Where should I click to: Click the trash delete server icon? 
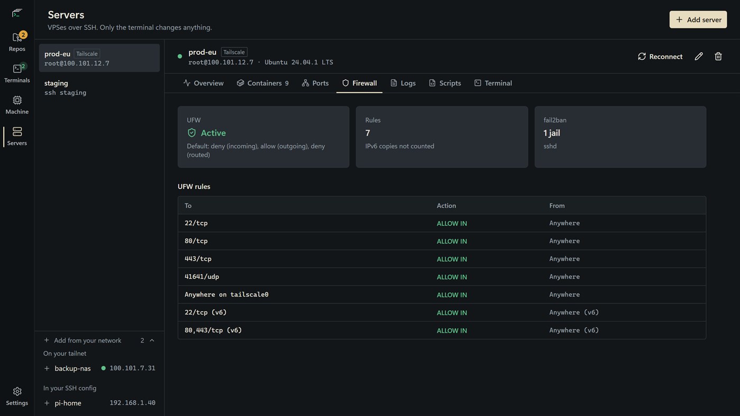pos(718,56)
